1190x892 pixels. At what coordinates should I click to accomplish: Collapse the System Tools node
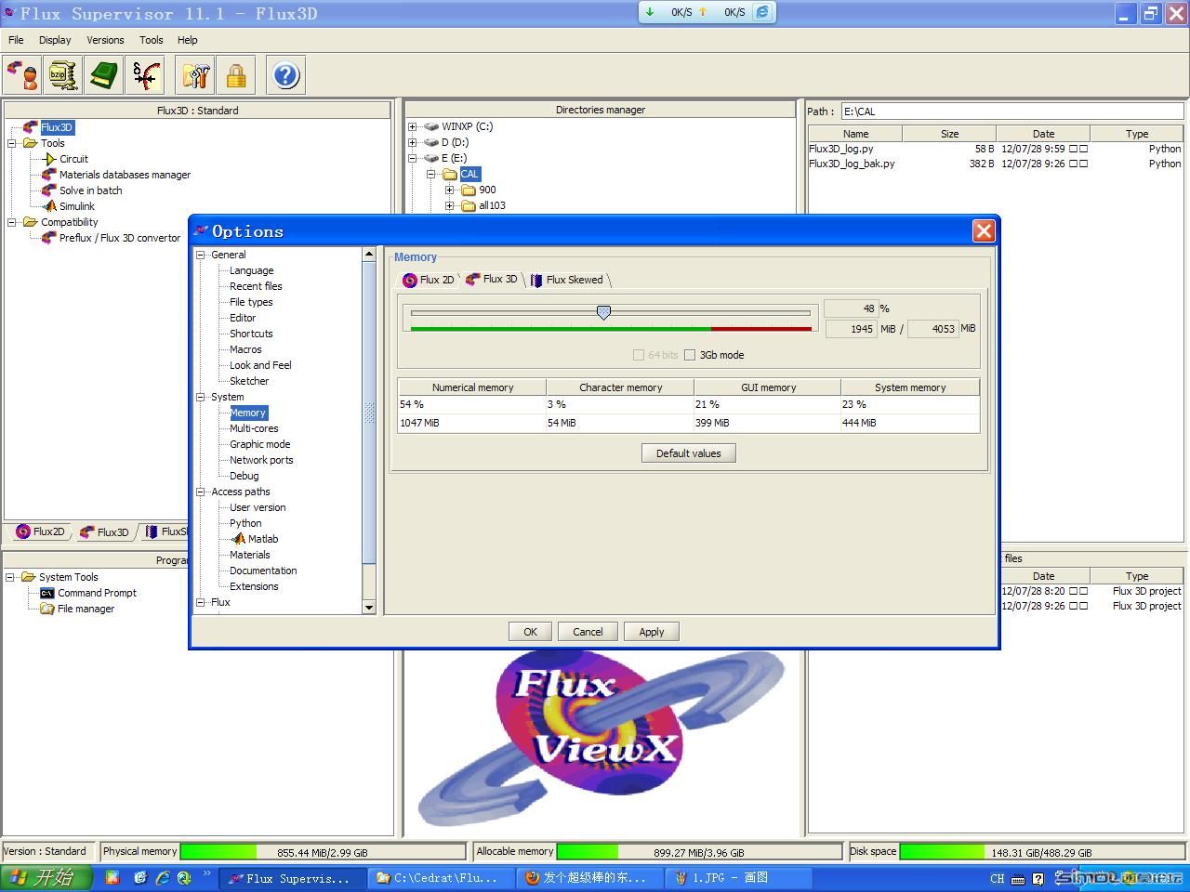point(10,577)
